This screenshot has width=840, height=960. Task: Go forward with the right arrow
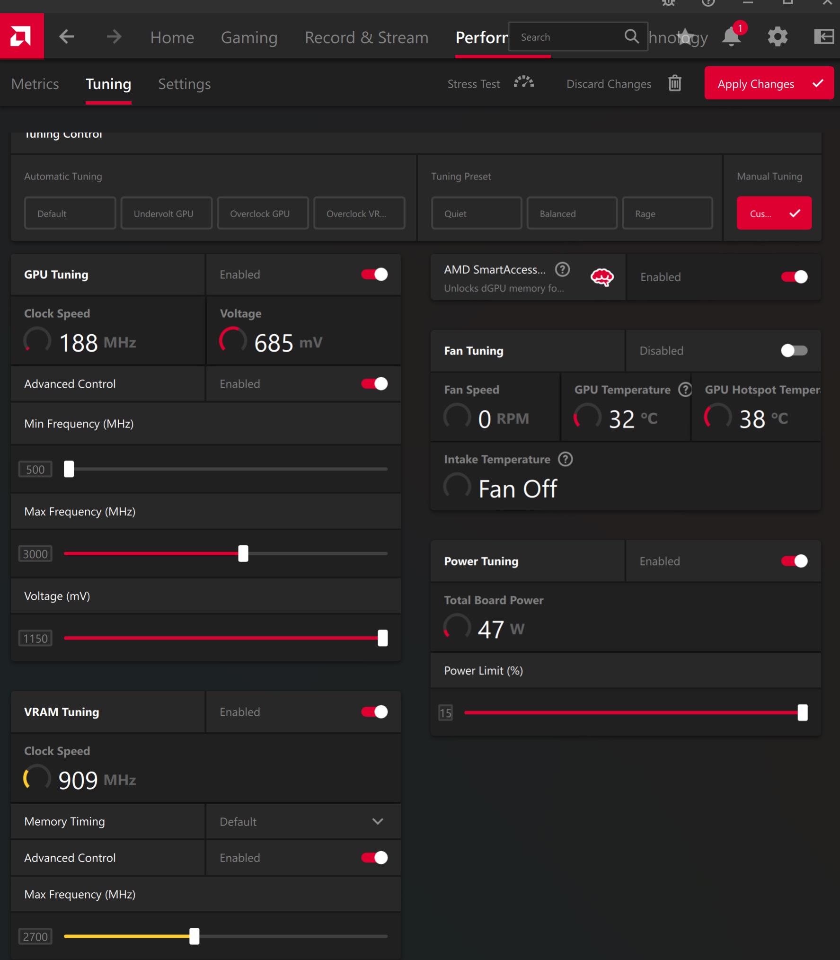(114, 36)
